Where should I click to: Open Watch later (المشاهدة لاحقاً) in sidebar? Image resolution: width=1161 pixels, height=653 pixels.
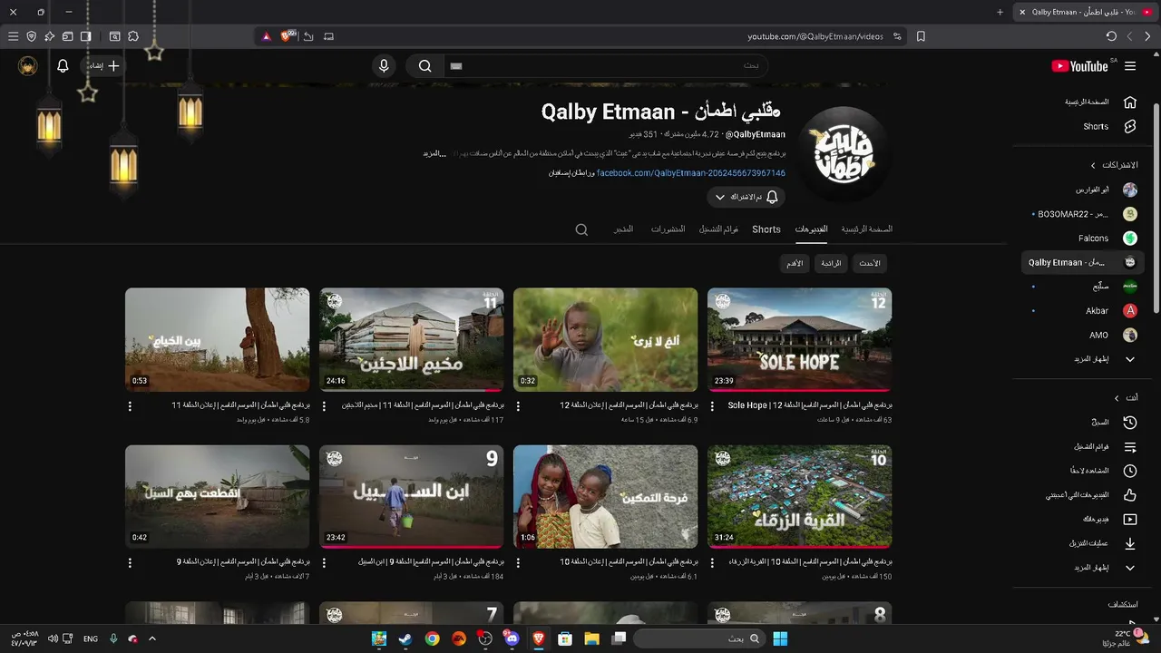[1085, 471]
